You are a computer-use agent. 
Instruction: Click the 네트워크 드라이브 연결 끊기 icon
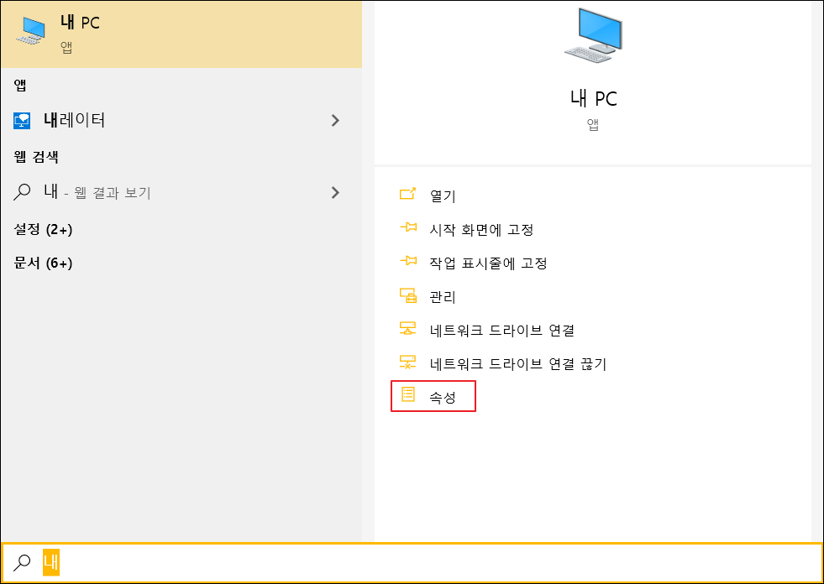[x=407, y=362]
